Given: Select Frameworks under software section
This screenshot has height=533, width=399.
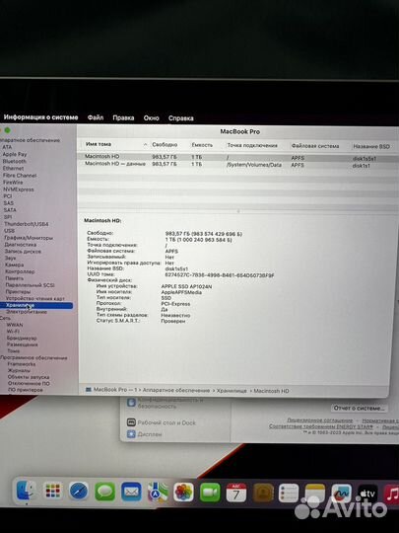Looking at the screenshot, I should tap(22, 364).
